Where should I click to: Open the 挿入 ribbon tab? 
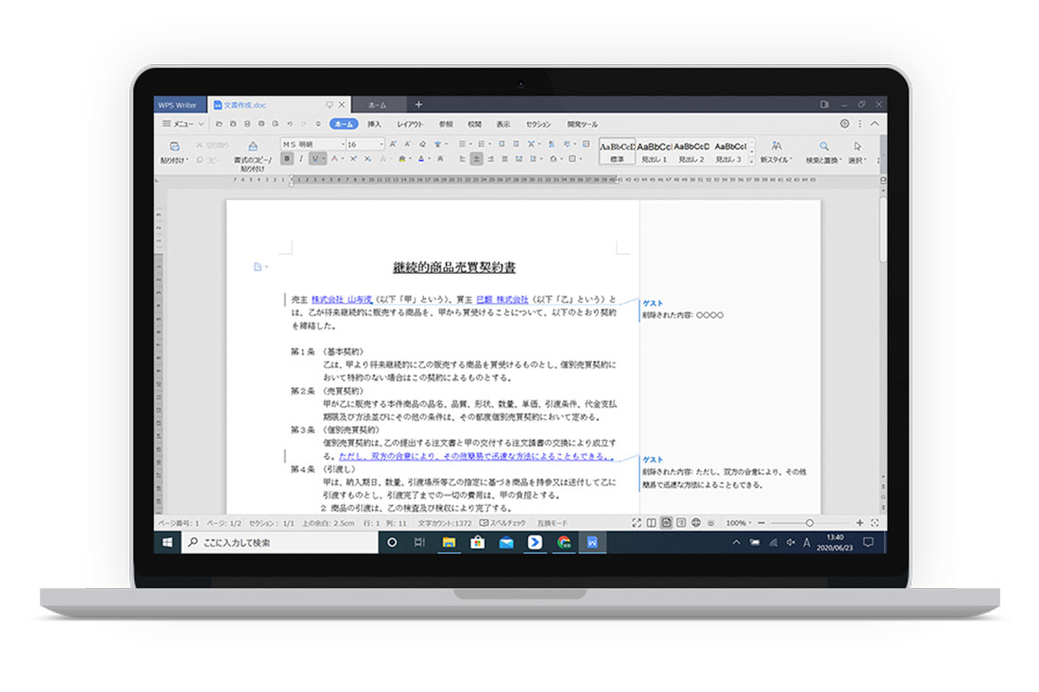(374, 125)
